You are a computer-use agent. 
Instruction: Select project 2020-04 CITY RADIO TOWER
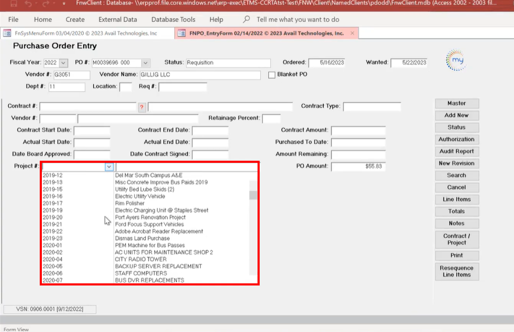click(x=140, y=260)
